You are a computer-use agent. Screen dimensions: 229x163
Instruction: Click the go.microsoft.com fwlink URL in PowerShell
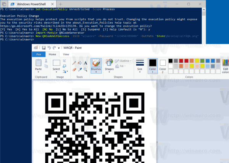pos(38,26)
